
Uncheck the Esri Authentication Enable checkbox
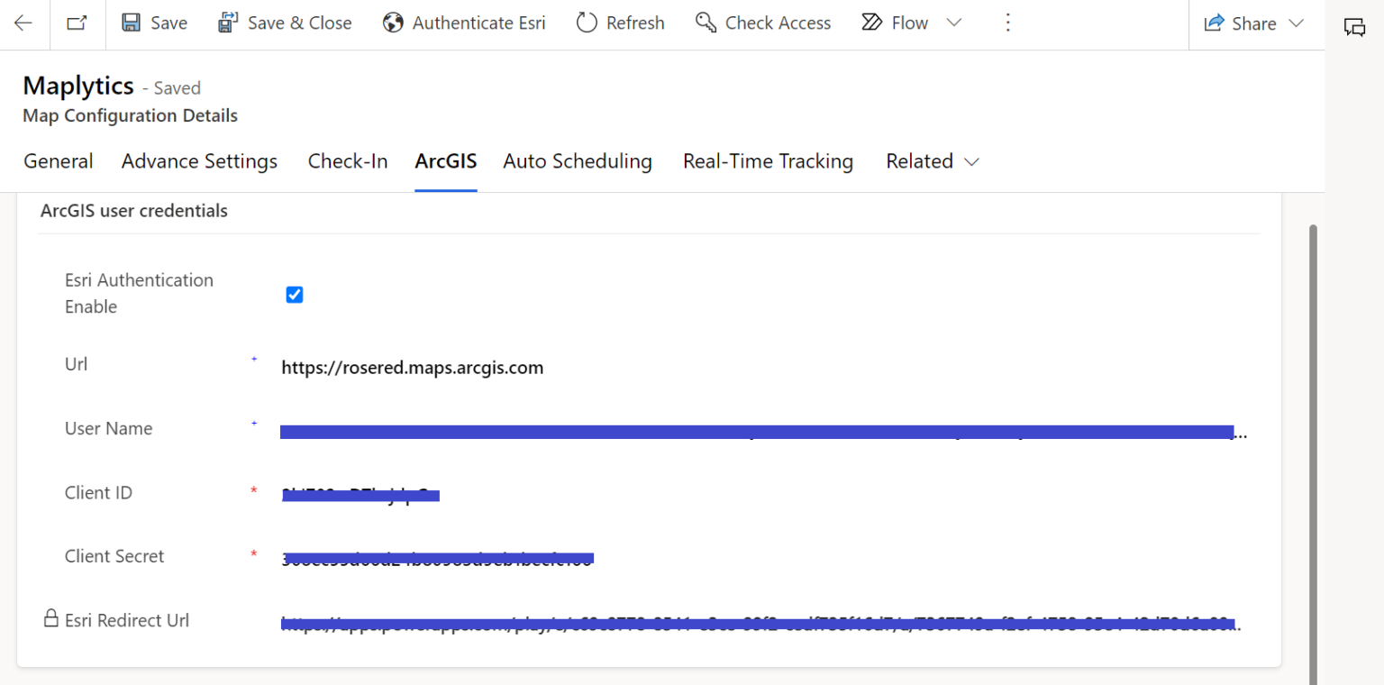pos(294,294)
